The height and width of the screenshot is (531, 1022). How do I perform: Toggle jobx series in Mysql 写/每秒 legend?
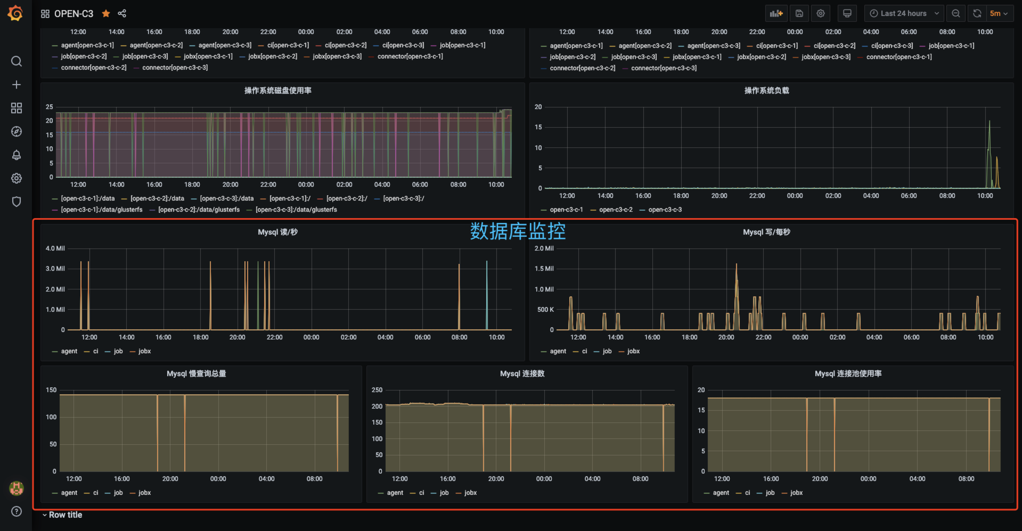(633, 351)
